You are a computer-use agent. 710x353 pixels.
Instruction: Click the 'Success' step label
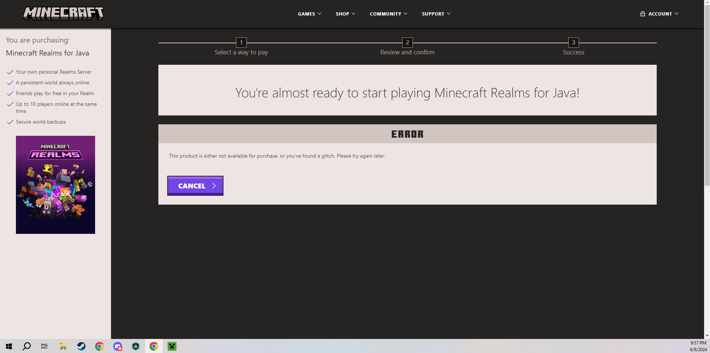coord(573,52)
